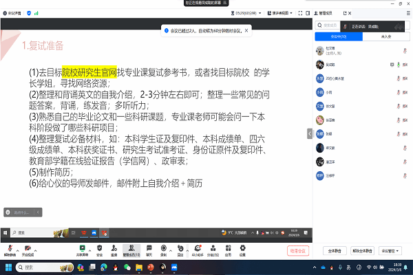Click the invite (邀请) icon
Viewport: 413px width, 275px height.
point(114,248)
